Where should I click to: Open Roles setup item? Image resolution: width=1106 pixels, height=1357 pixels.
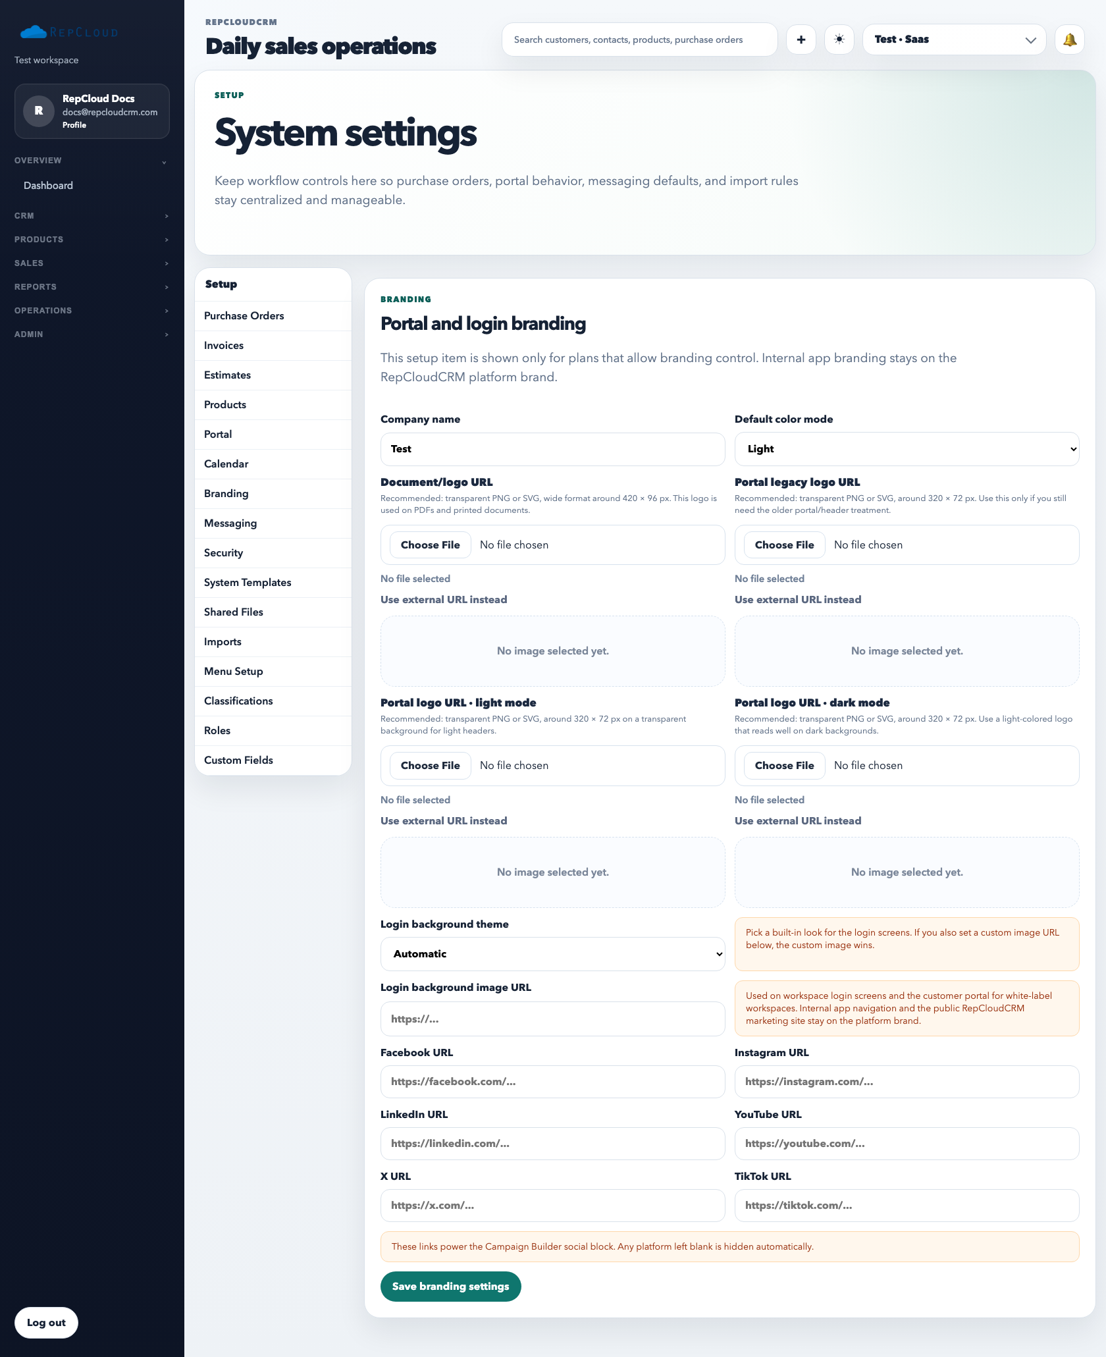click(273, 731)
